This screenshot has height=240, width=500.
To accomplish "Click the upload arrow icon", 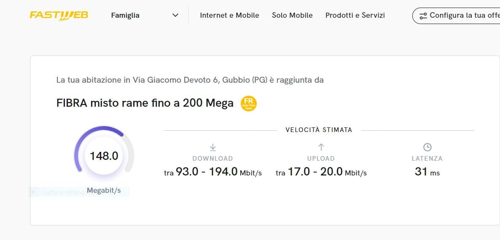I will click(x=321, y=147).
